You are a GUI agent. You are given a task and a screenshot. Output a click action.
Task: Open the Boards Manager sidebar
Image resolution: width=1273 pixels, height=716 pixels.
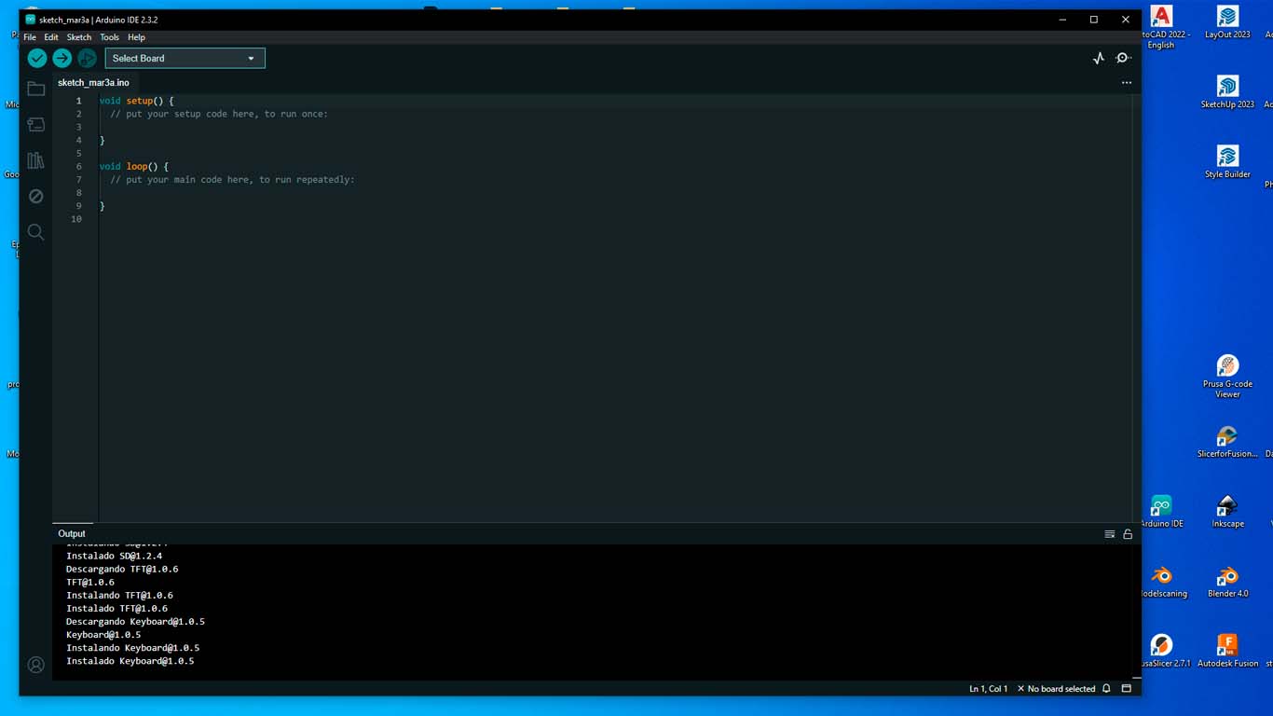coord(35,125)
